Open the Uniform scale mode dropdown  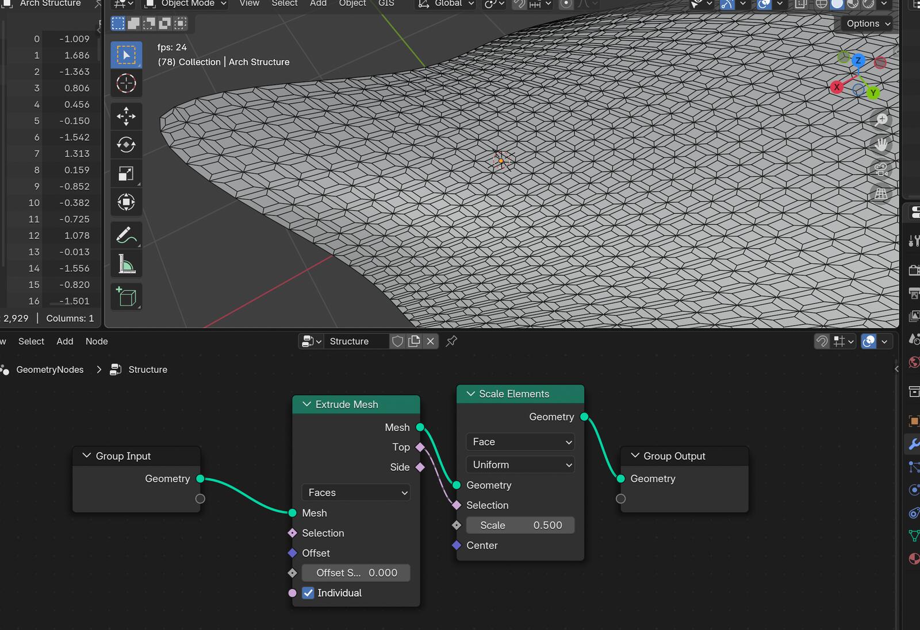520,465
